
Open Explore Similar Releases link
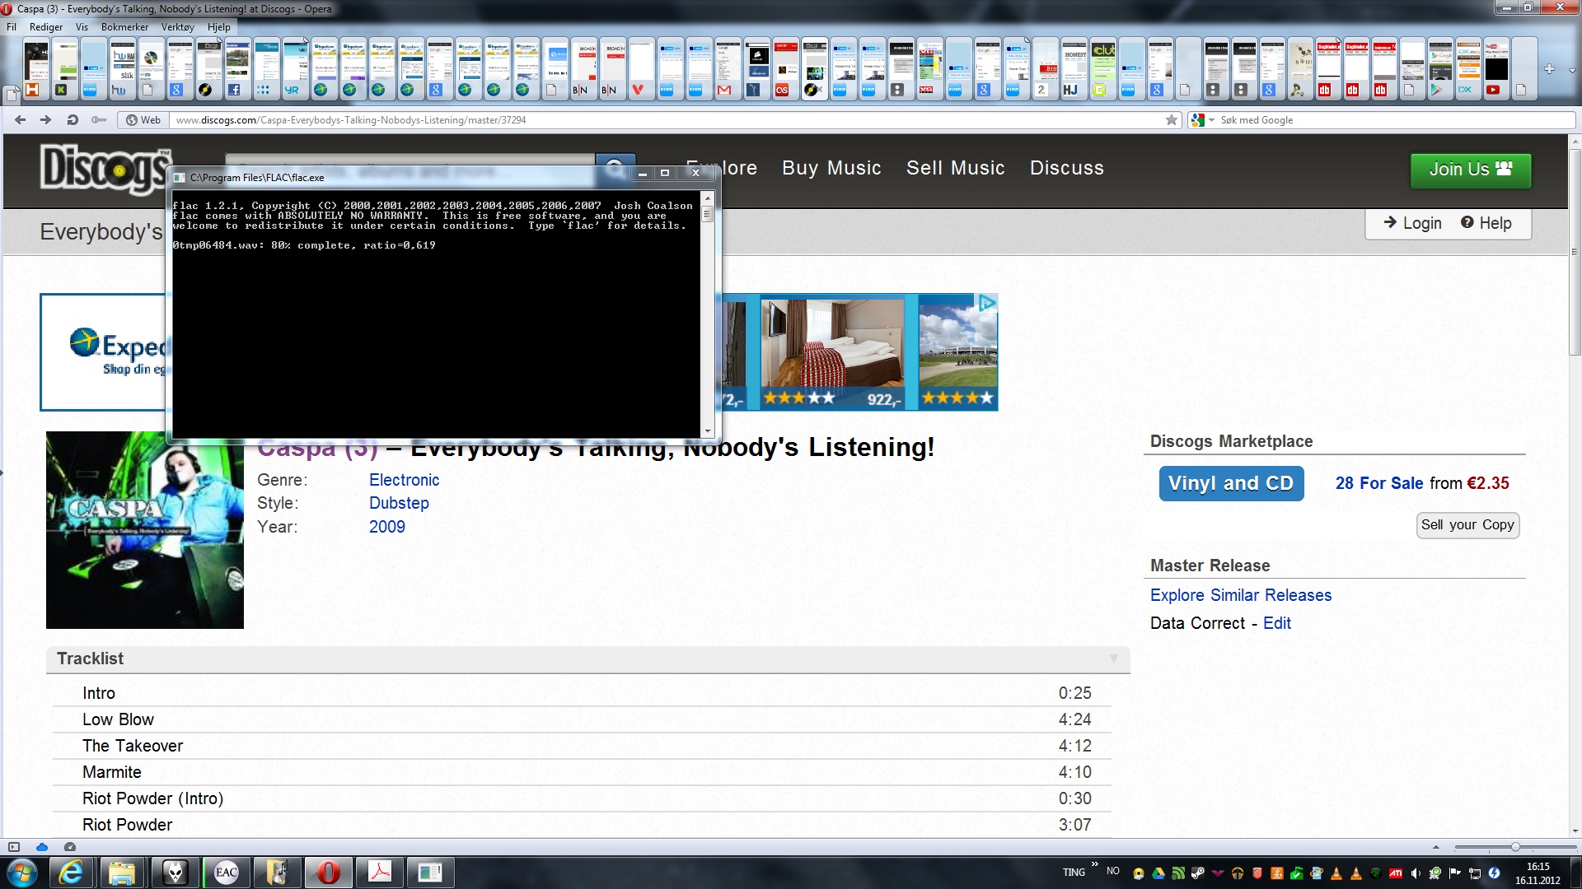1241,595
